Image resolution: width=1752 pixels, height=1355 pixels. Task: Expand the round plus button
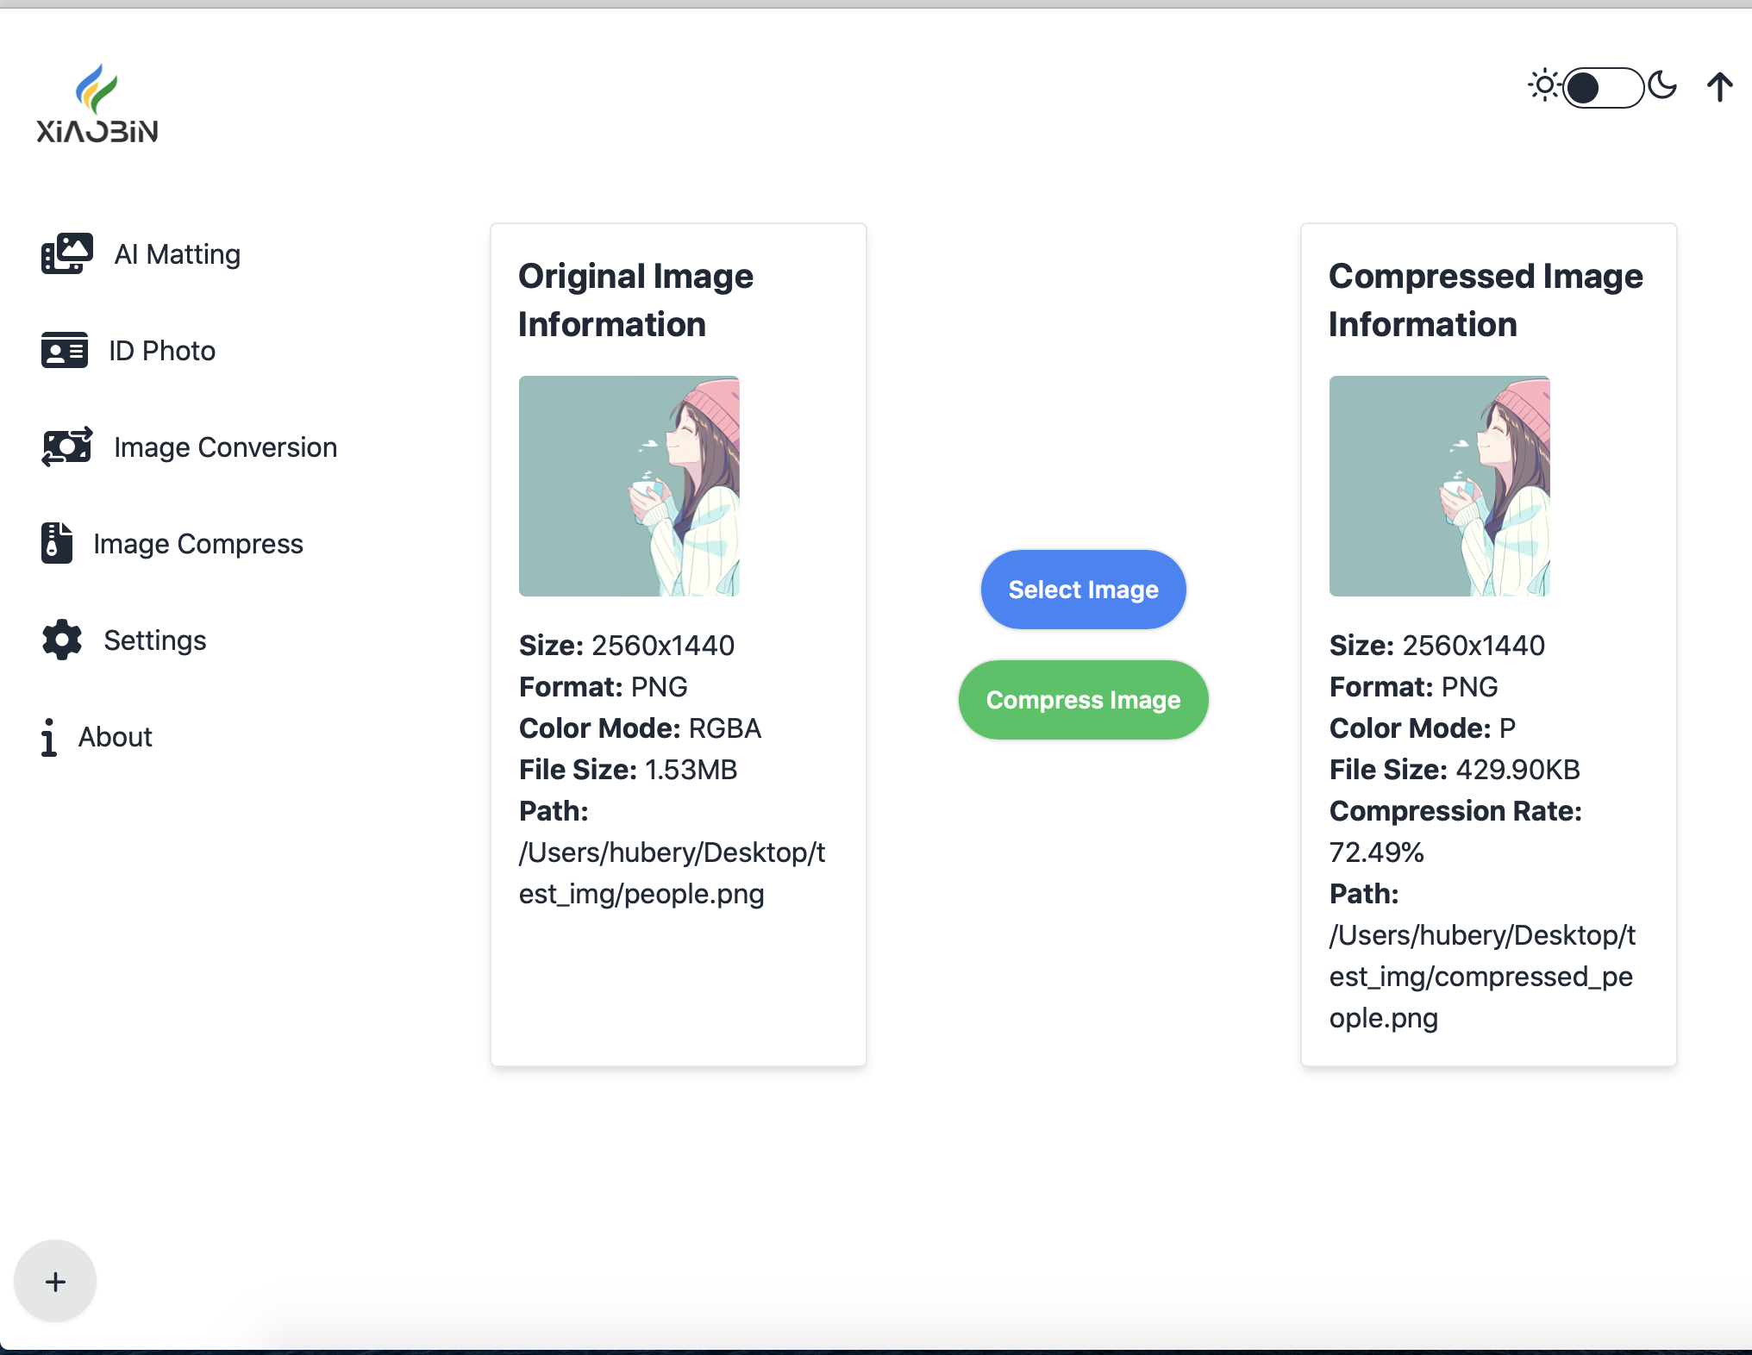55,1282
